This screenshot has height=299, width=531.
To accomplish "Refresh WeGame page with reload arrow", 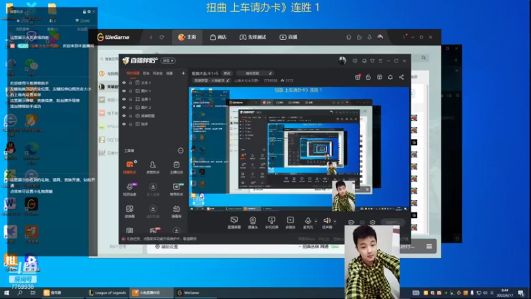I will [162, 37].
